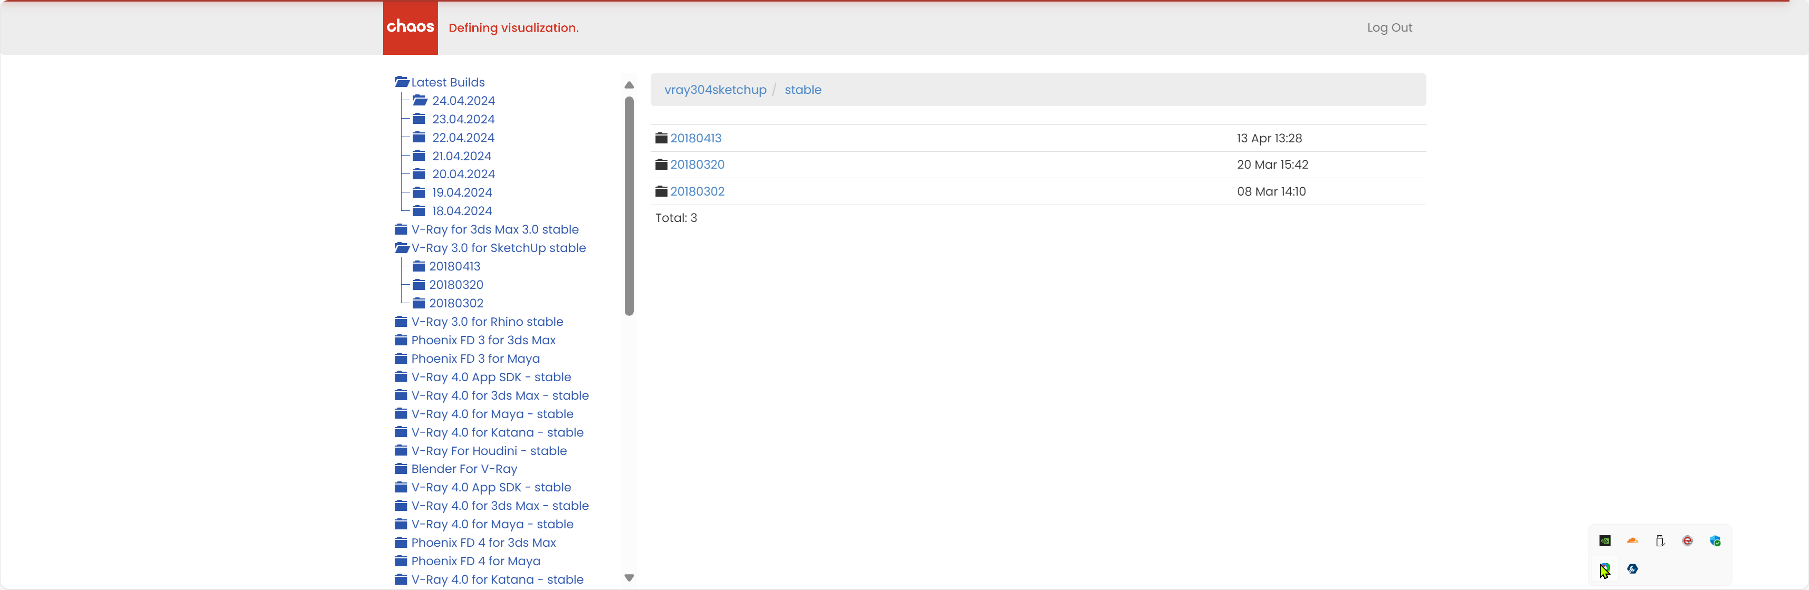Click the '20 Mar 15:42' date cell
This screenshot has height=590, width=1809.
1272,164
